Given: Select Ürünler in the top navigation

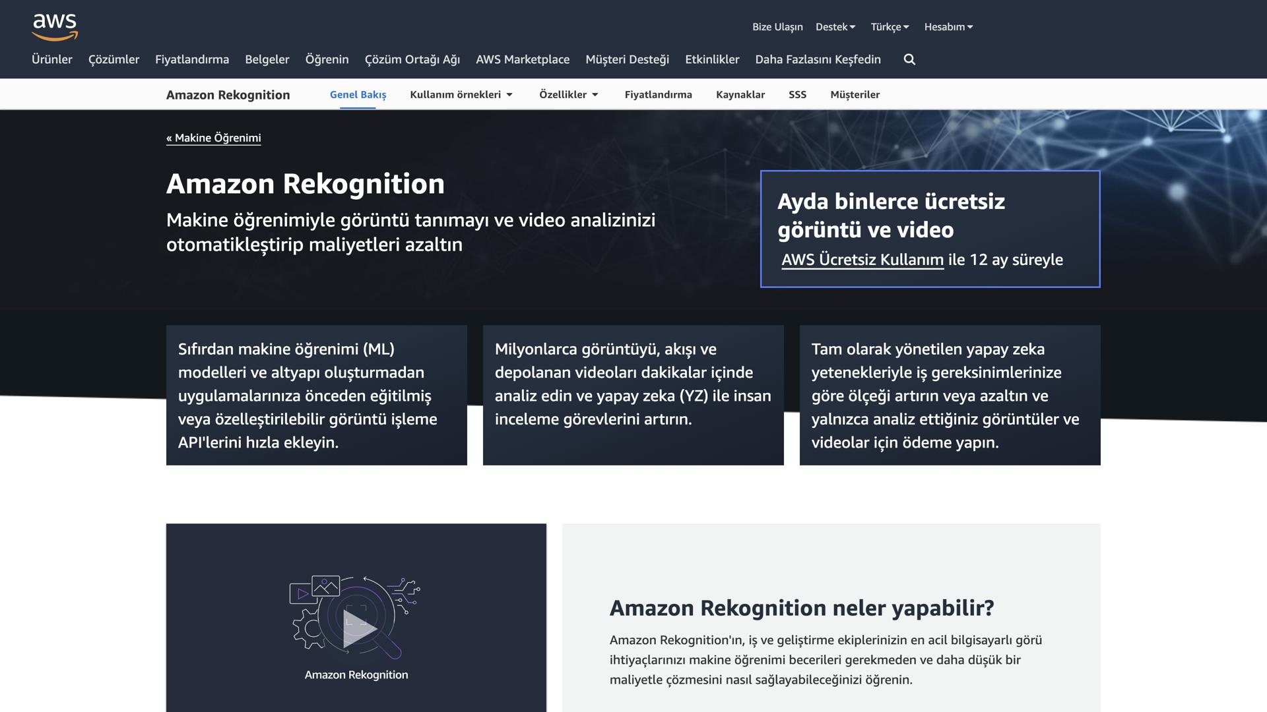Looking at the screenshot, I should (52, 59).
